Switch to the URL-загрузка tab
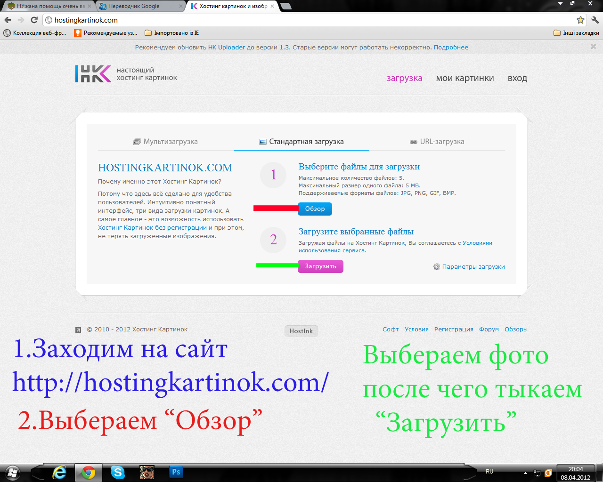This screenshot has height=482, width=603. tap(437, 142)
